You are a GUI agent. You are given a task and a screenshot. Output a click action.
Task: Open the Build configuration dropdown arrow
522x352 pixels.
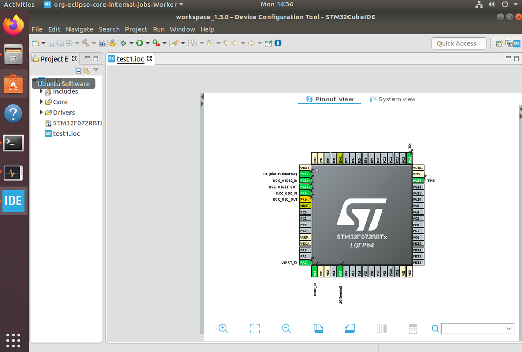(x=94, y=43)
